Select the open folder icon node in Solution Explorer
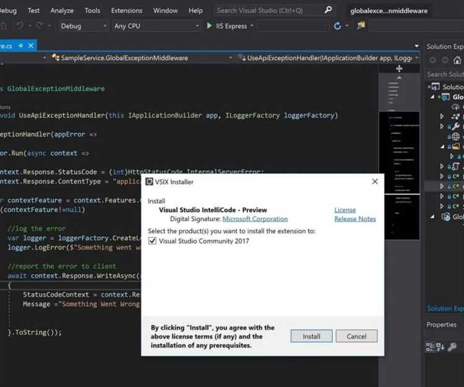The image size is (464, 387). click(456, 147)
